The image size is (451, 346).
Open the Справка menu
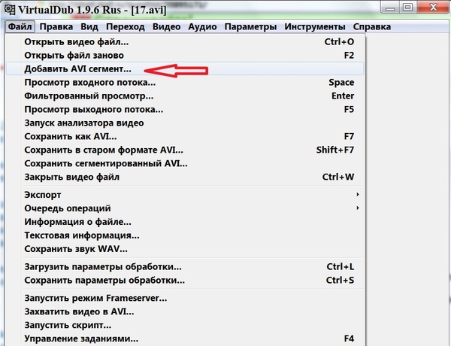(371, 27)
